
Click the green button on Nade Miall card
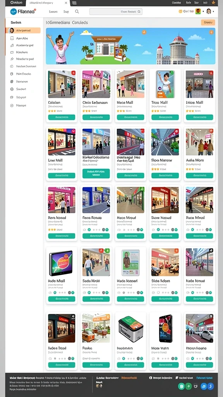[62, 299]
